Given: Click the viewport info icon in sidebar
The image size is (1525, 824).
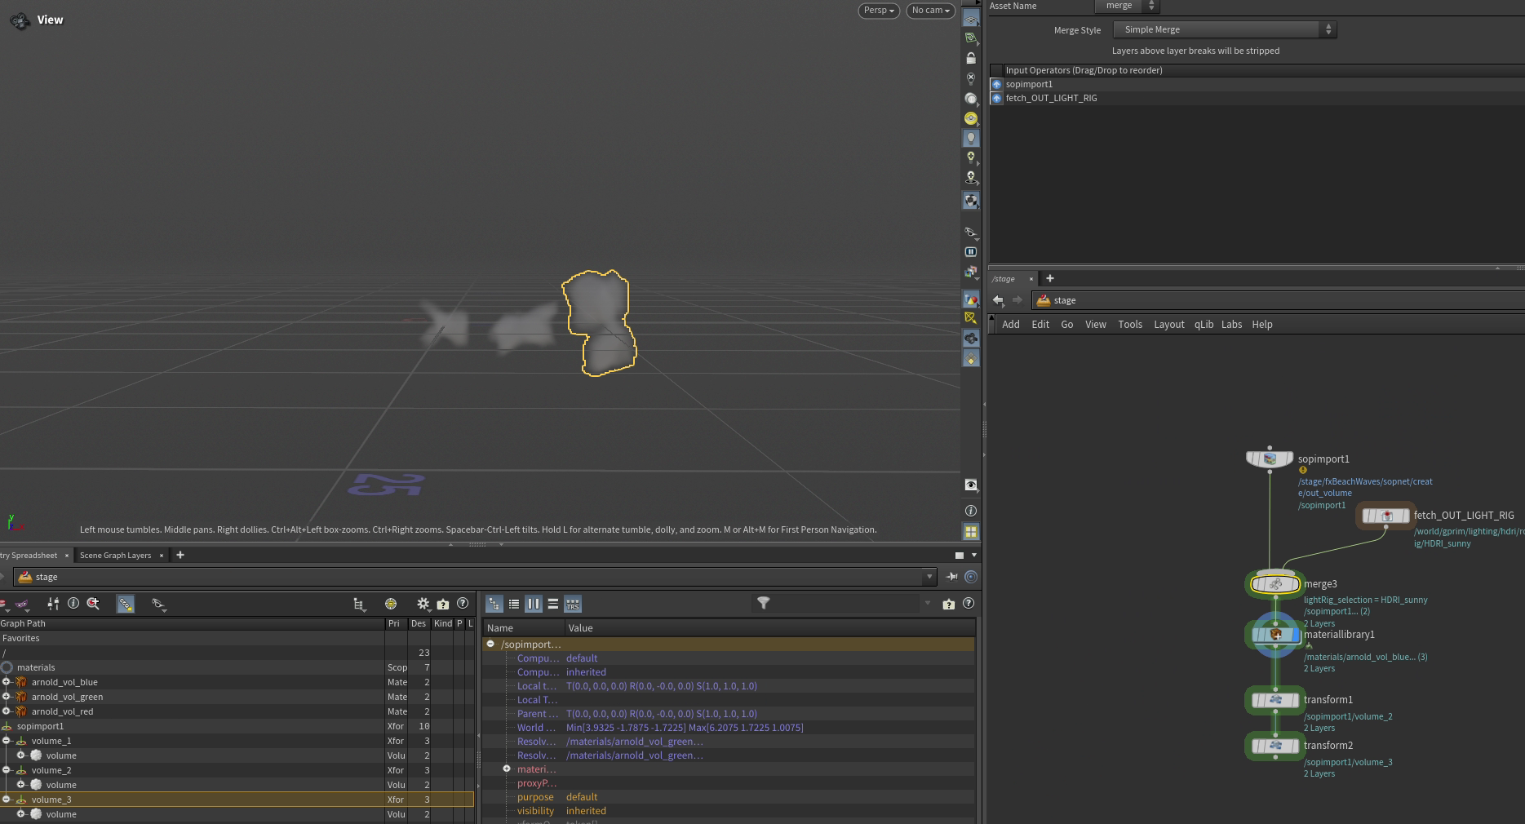Looking at the screenshot, I should pyautogui.click(x=970, y=511).
